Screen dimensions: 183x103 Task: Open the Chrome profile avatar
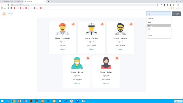point(178,5)
